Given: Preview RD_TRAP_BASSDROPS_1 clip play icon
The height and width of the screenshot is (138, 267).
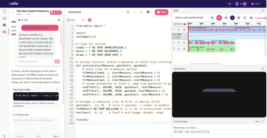Looking at the screenshot, I should 90,51.
